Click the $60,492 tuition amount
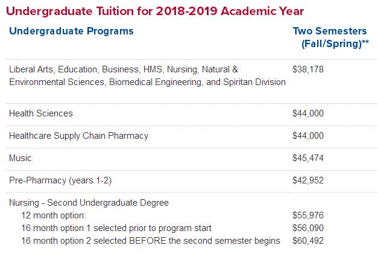Screen dimensions: 378x254 pos(308,241)
